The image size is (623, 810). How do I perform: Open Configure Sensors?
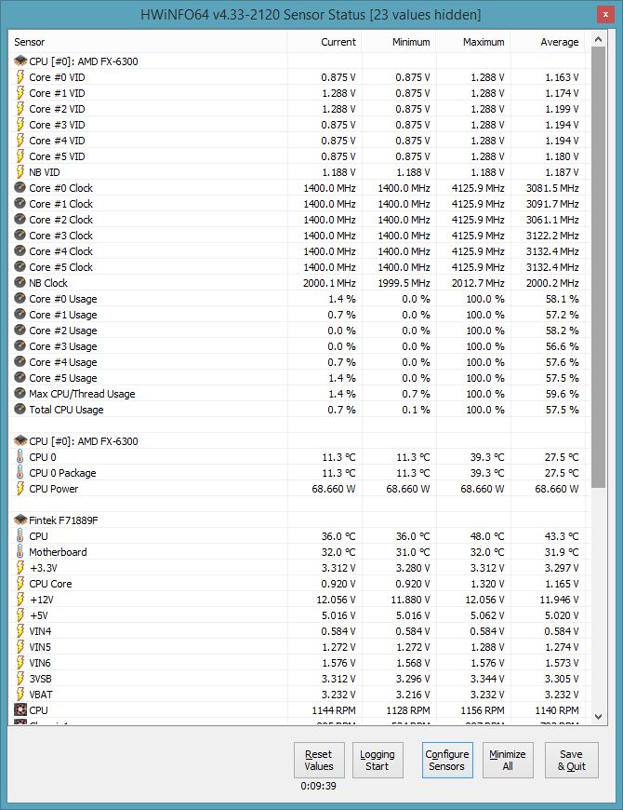pos(447,760)
